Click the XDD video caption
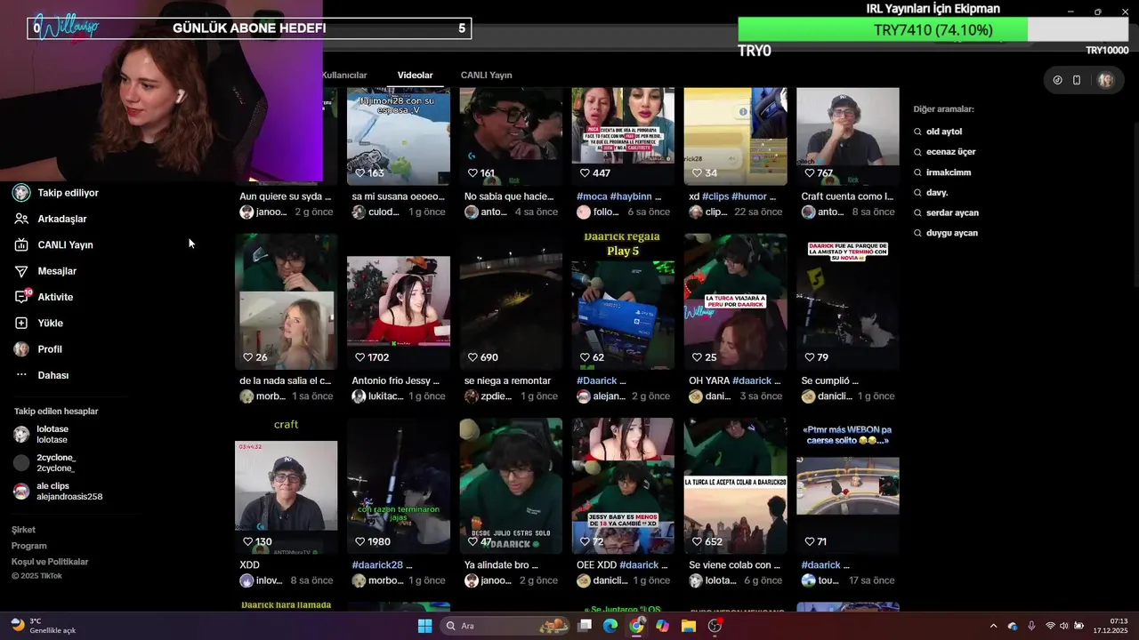 pyautogui.click(x=250, y=565)
